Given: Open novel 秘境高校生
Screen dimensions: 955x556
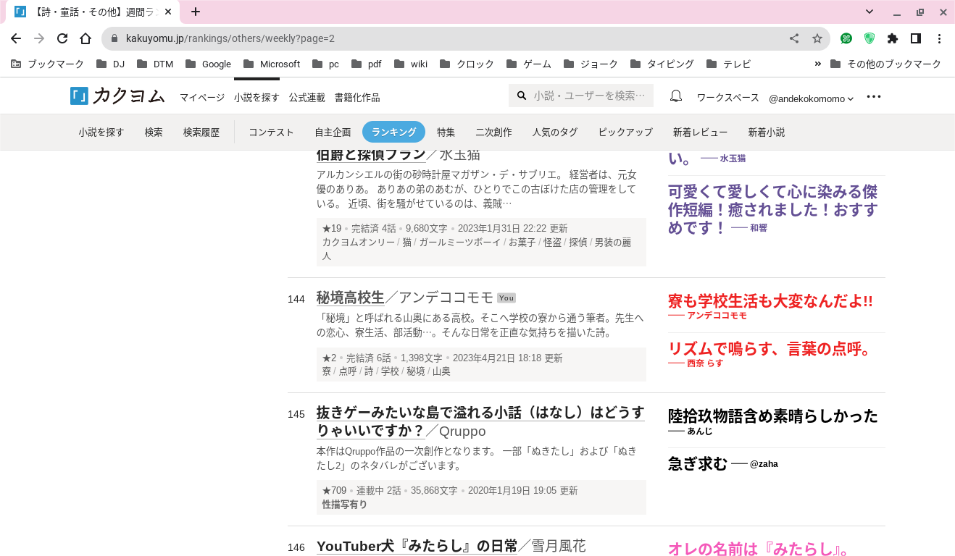Looking at the screenshot, I should 350,298.
